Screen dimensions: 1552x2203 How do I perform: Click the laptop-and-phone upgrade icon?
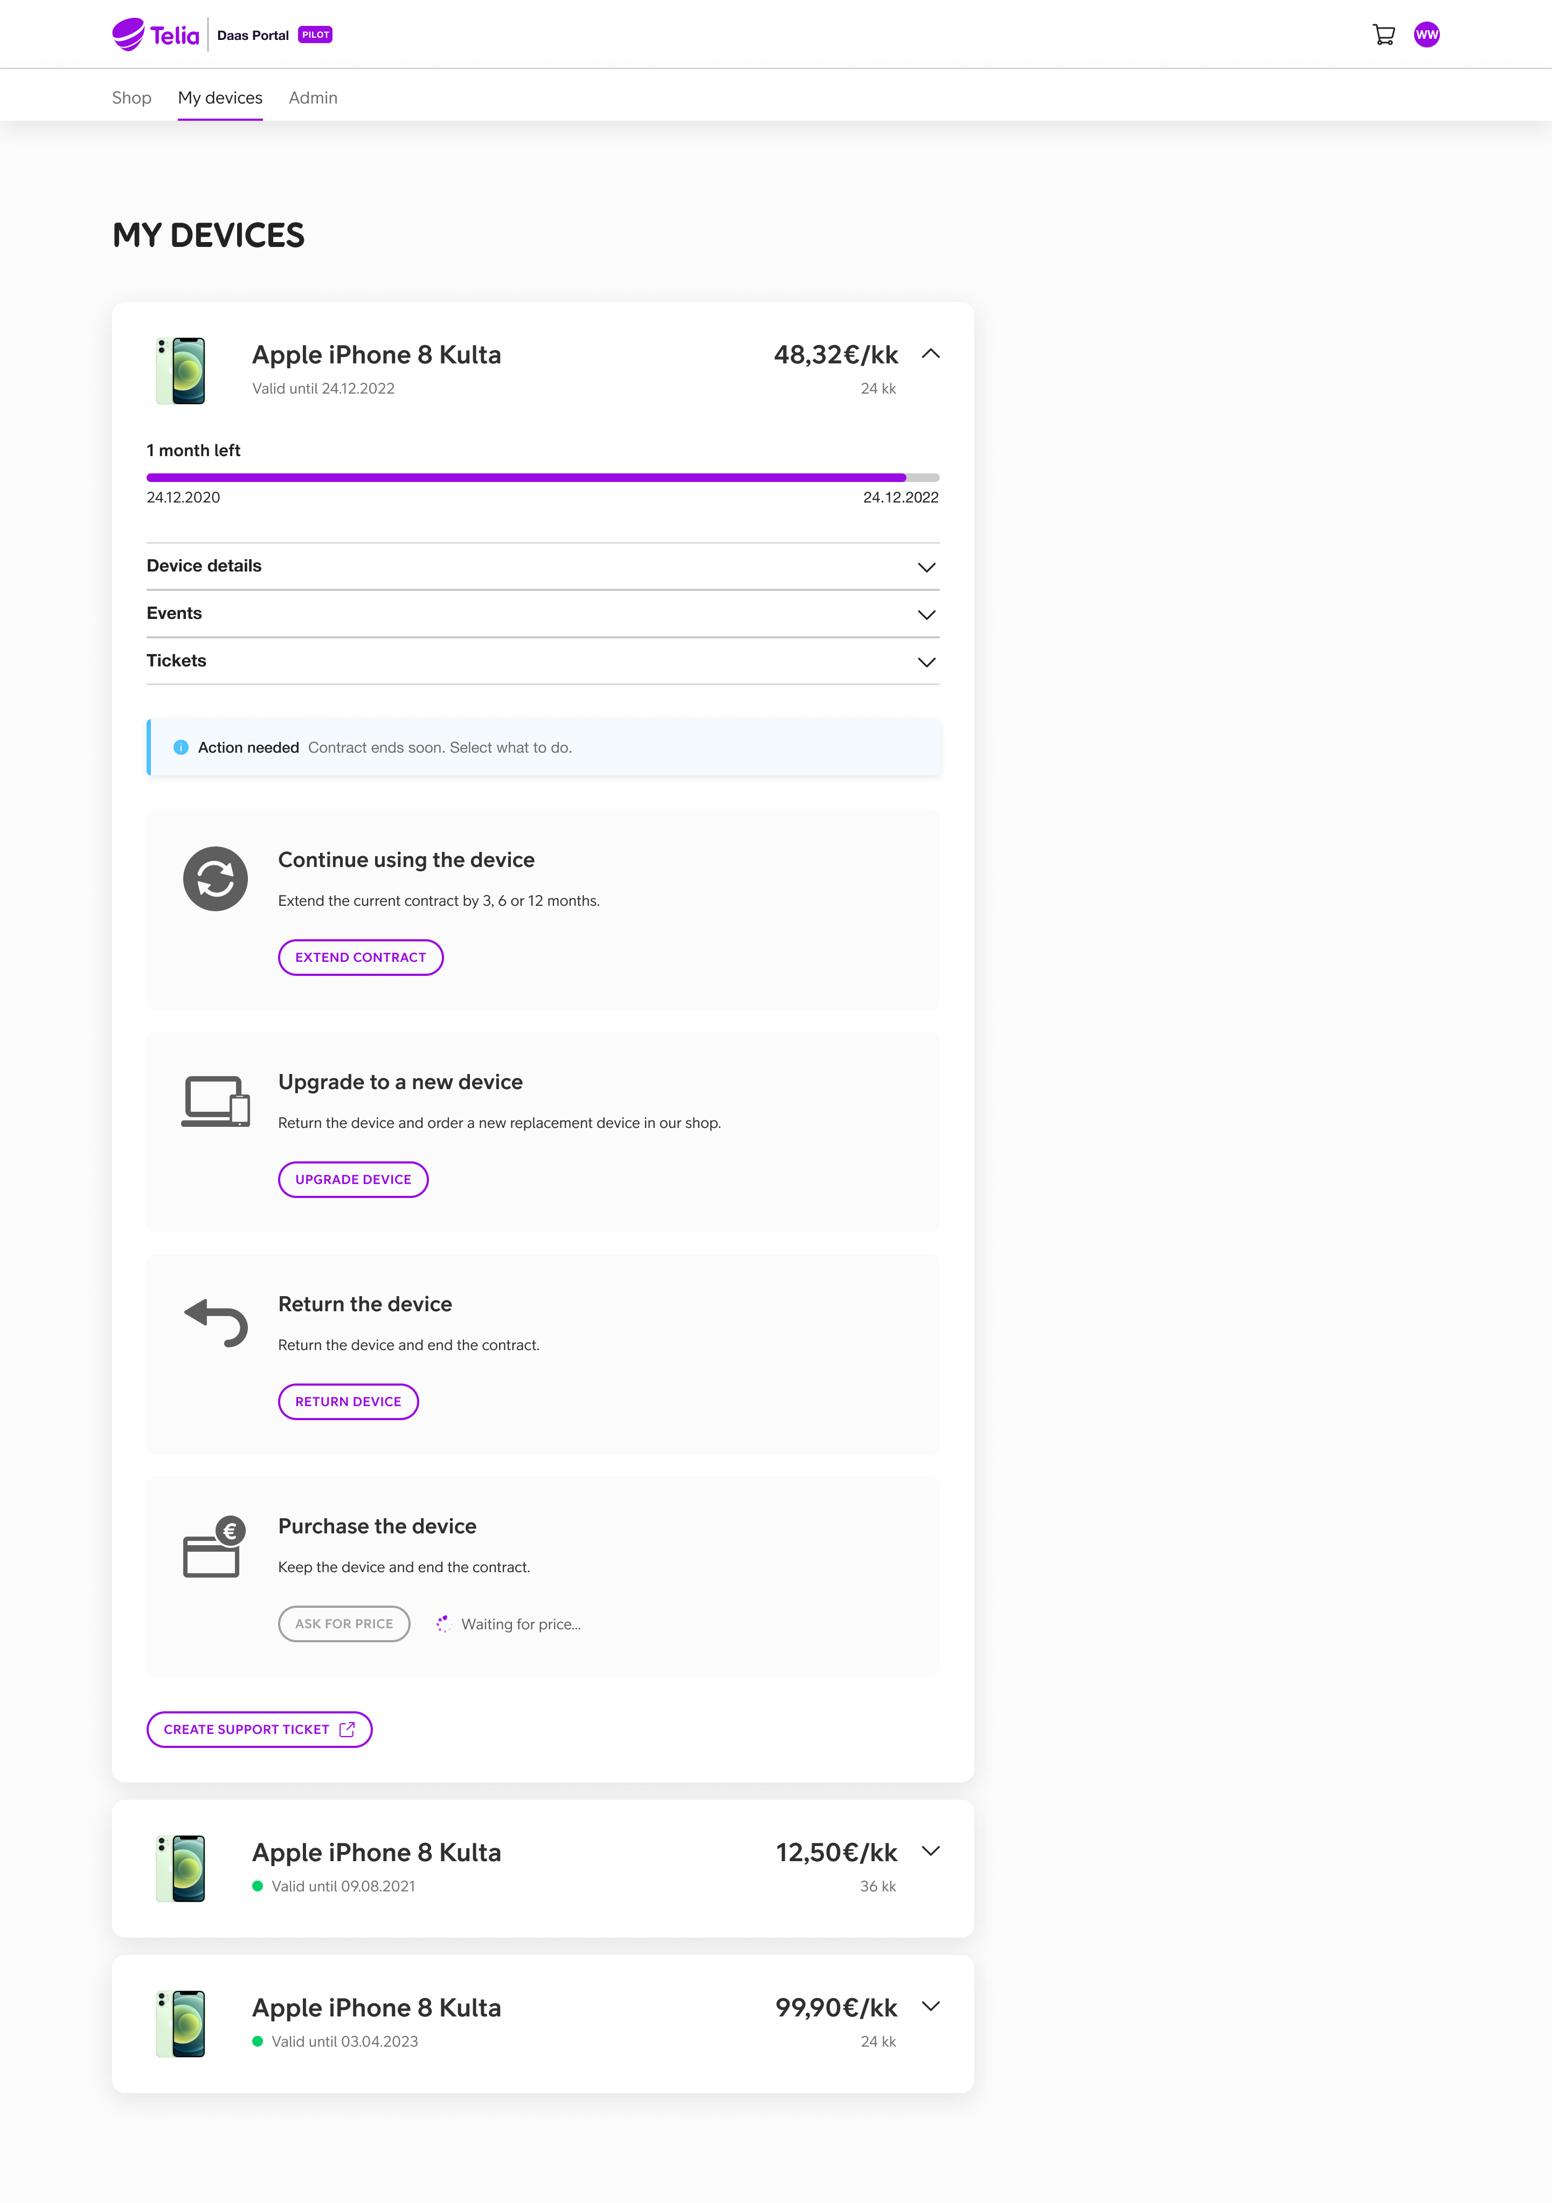point(215,1100)
